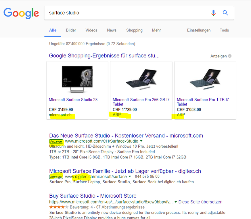This screenshot has height=219, width=251.
Task: Open Einstellungen settings menu
Action: tap(199, 30)
